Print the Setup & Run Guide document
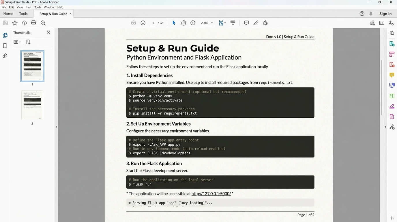Viewport: 397px width, 222px height. tap(33, 23)
